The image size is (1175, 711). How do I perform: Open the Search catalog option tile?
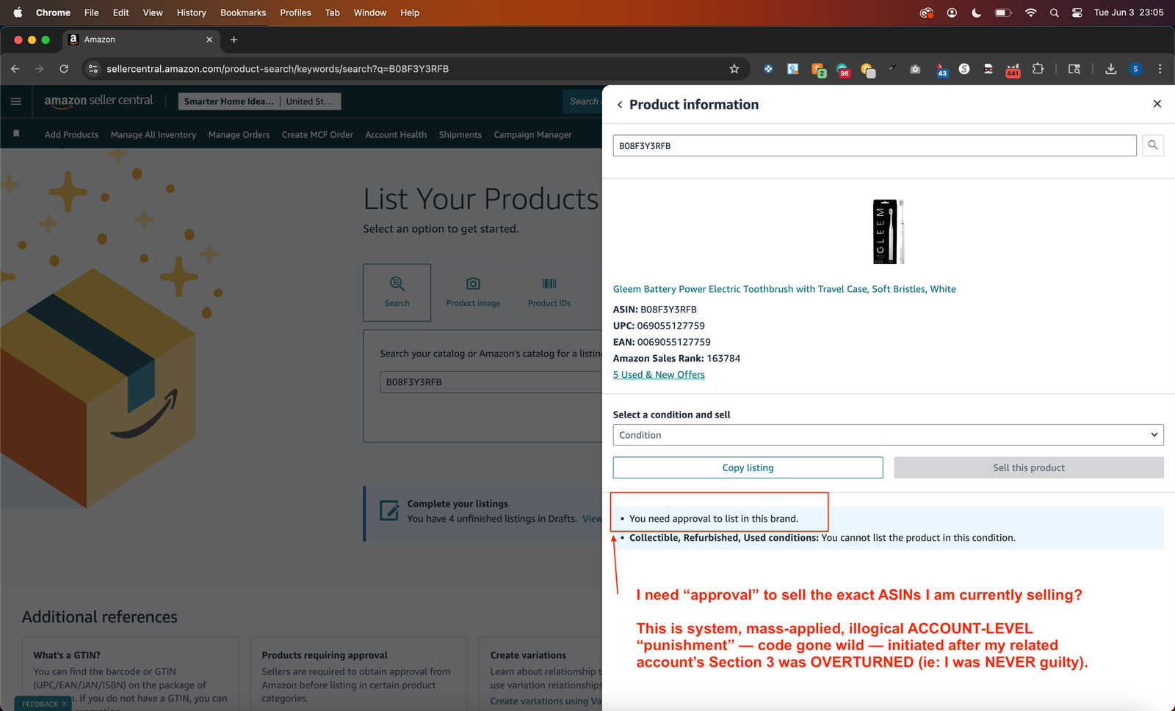[397, 292]
